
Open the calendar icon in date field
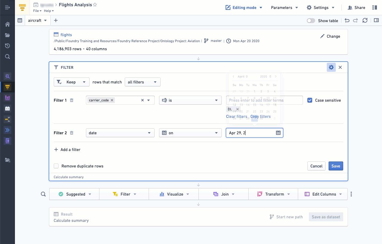[x=278, y=133]
